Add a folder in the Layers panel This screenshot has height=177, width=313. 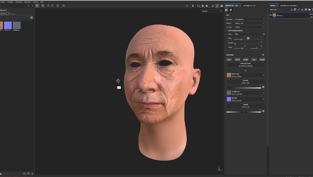[309, 10]
